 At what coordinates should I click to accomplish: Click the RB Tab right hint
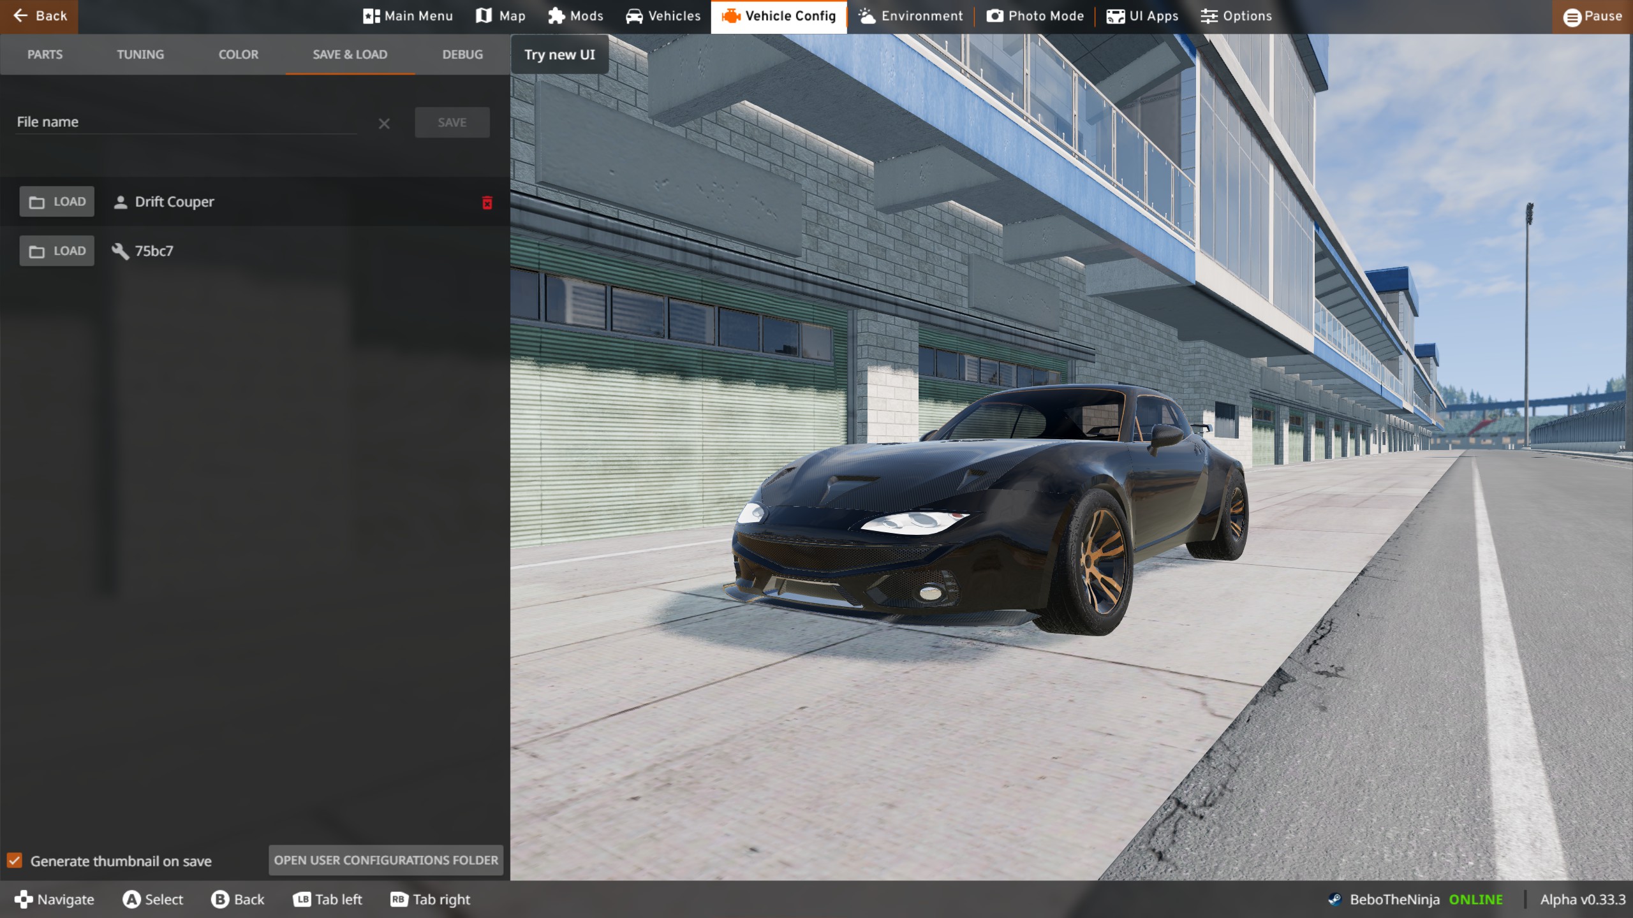(x=430, y=900)
